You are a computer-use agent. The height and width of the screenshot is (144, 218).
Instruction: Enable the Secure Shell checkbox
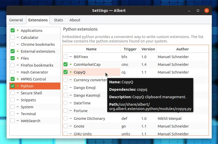point(13,93)
